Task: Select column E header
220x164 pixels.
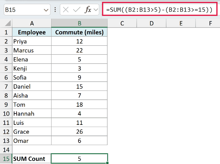Action: (181, 23)
